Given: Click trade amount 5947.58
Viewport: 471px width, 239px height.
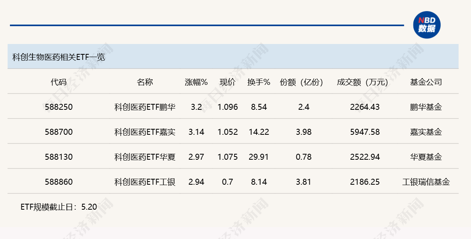Looking at the screenshot, I should (x=365, y=132).
